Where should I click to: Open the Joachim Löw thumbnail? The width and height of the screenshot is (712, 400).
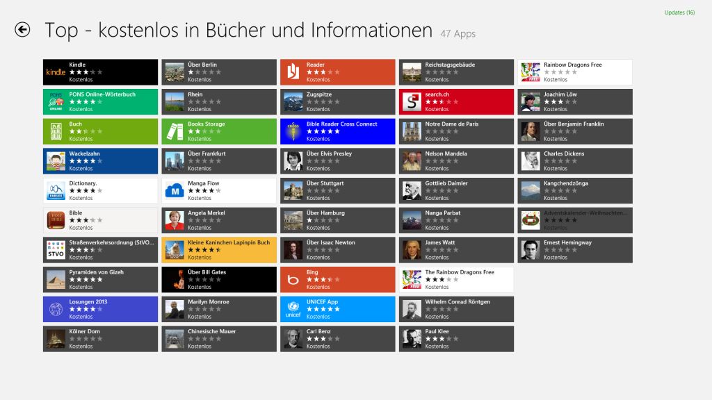(x=531, y=101)
